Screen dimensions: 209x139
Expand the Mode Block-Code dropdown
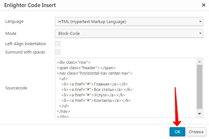click(x=129, y=33)
